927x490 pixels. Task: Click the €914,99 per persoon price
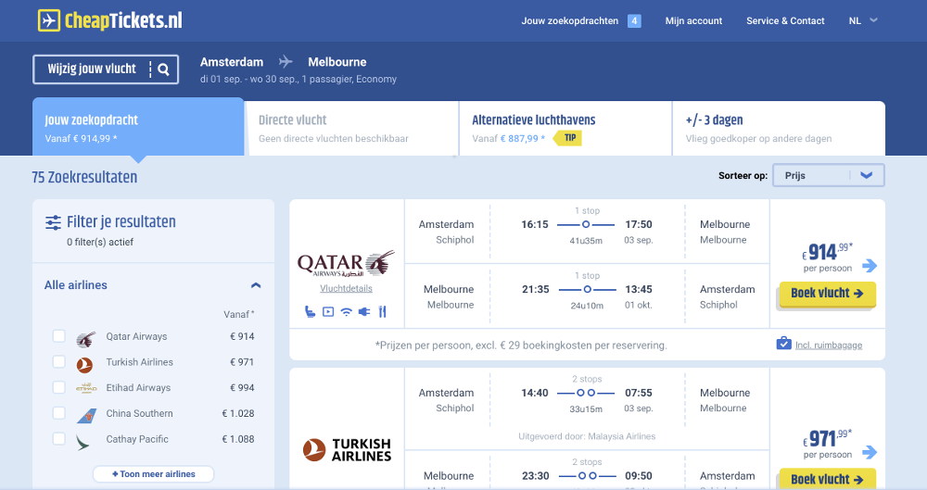[827, 258]
